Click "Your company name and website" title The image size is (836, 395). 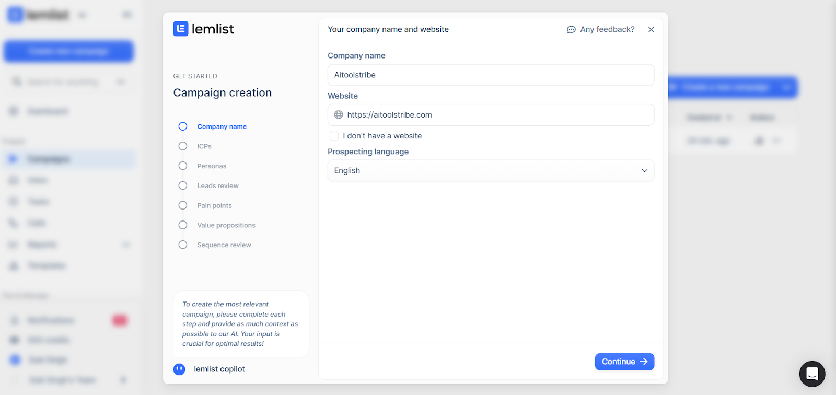point(388,30)
